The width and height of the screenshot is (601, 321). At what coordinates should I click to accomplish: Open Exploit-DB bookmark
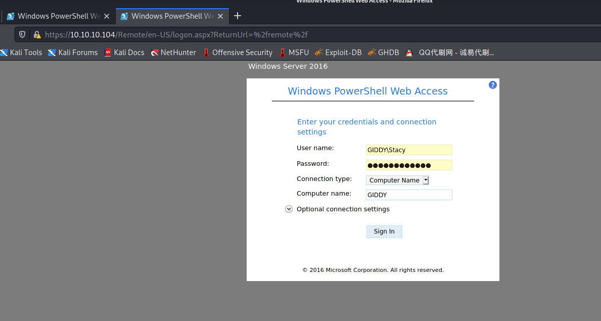[338, 53]
